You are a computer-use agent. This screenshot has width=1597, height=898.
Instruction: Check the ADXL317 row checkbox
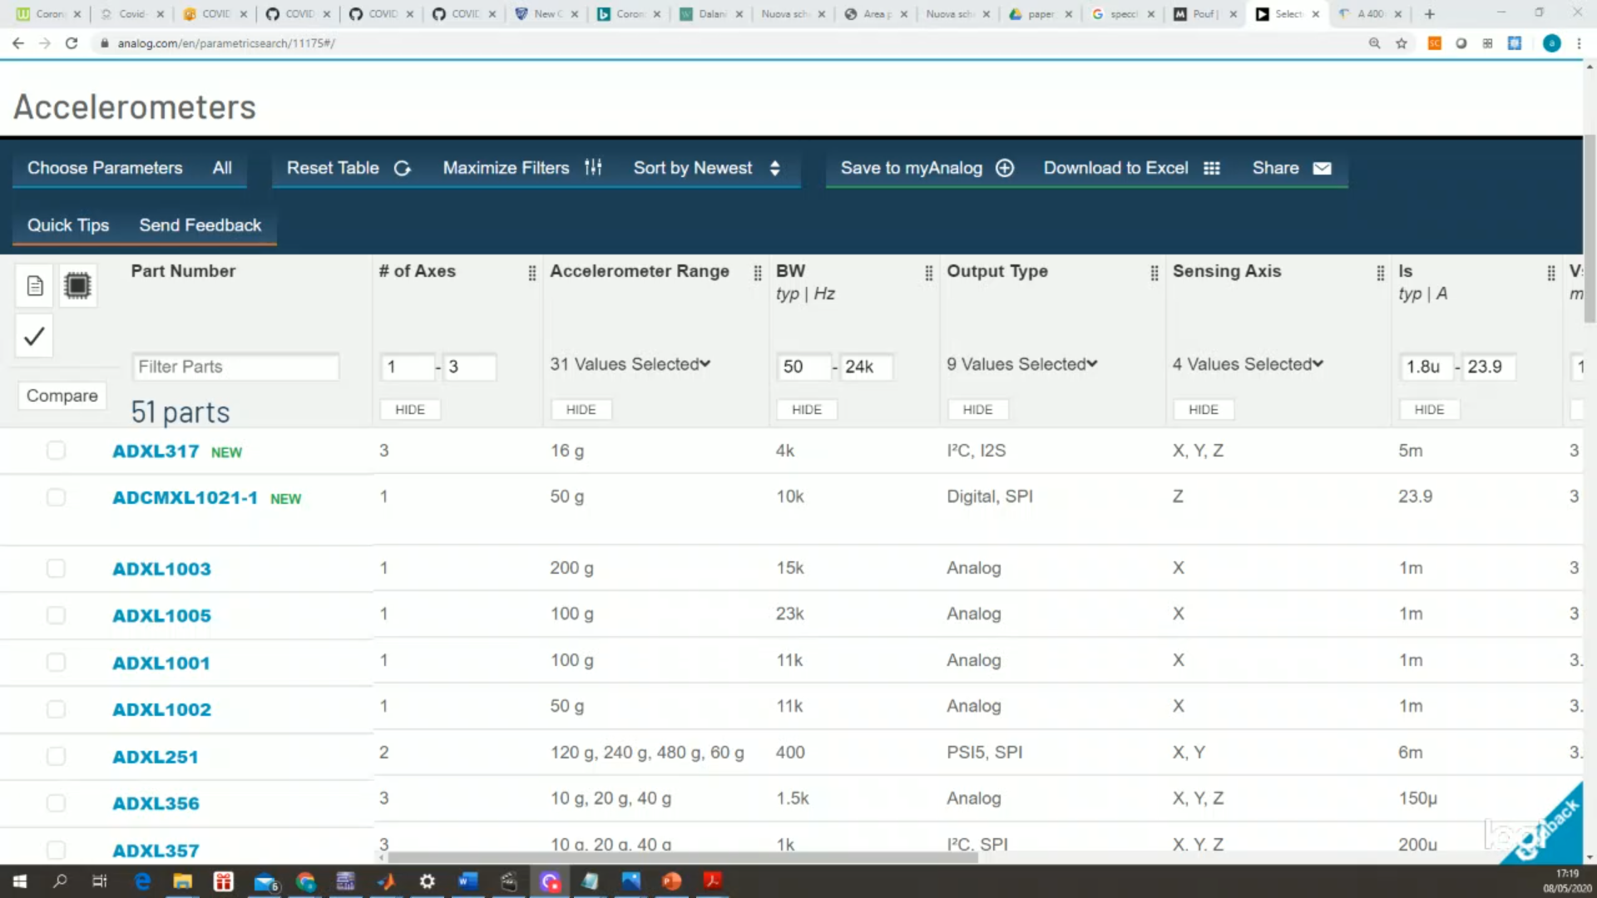[x=56, y=451]
